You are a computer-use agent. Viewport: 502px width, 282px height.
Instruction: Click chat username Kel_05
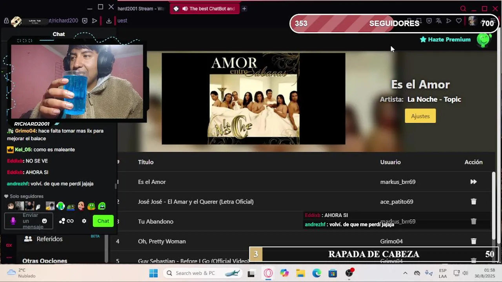coord(23,150)
